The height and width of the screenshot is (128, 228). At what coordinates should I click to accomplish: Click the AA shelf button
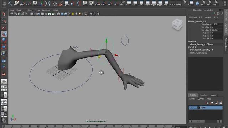[109, 3]
